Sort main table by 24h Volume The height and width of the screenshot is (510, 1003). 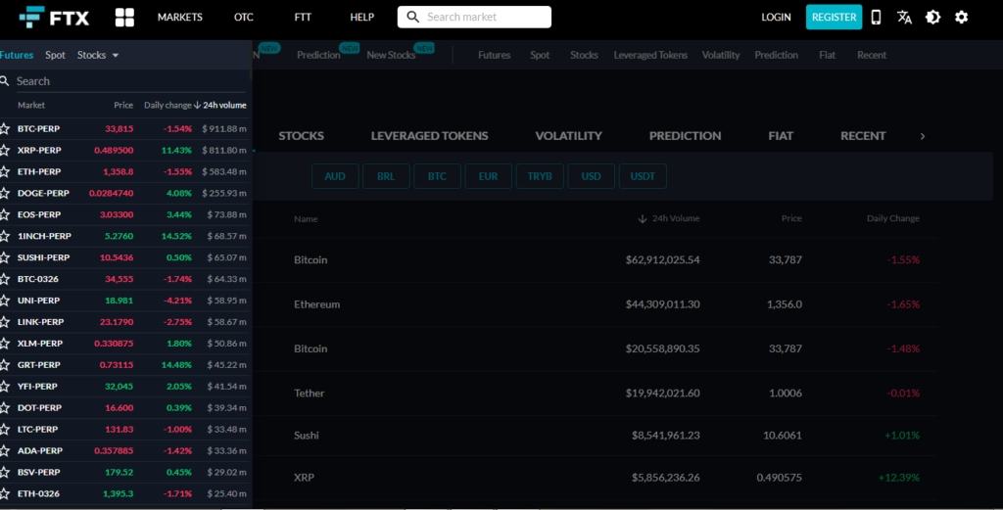670,218
